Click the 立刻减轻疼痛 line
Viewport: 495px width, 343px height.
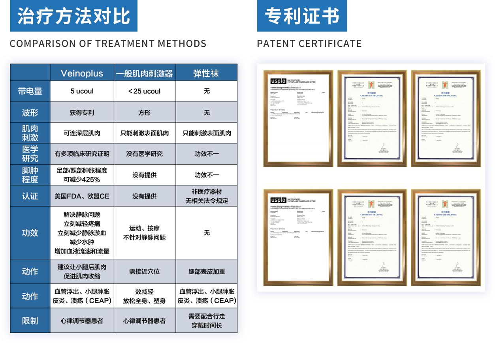tap(82, 224)
